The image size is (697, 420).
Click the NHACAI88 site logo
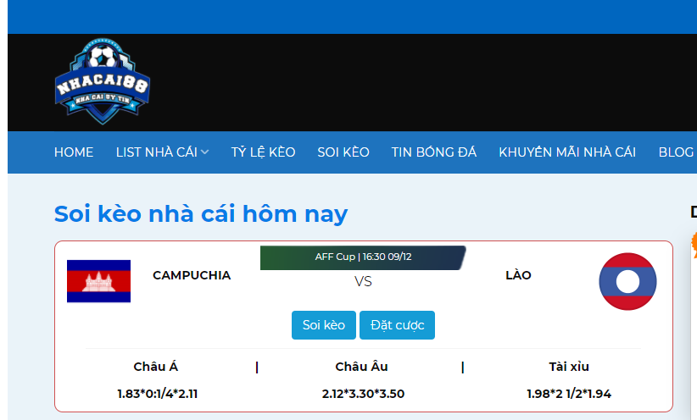tap(103, 81)
